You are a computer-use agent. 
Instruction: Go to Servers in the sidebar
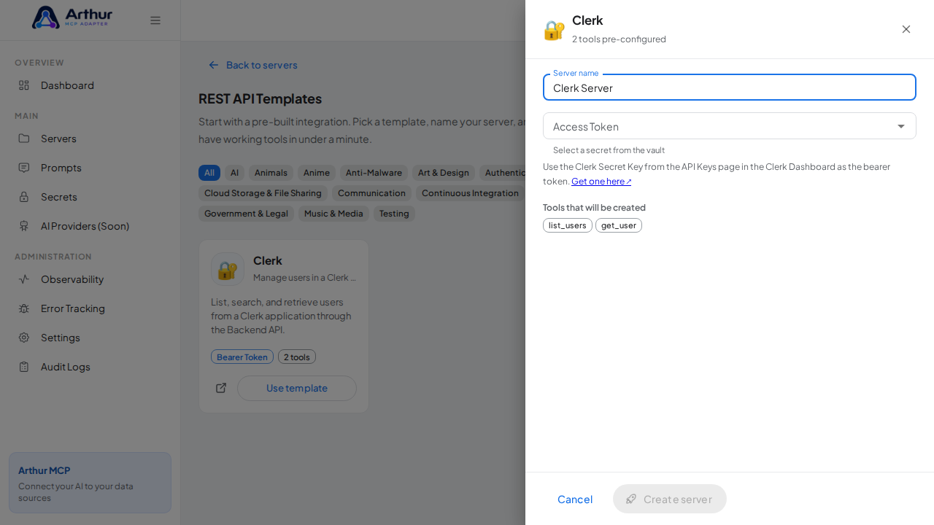pos(90,139)
